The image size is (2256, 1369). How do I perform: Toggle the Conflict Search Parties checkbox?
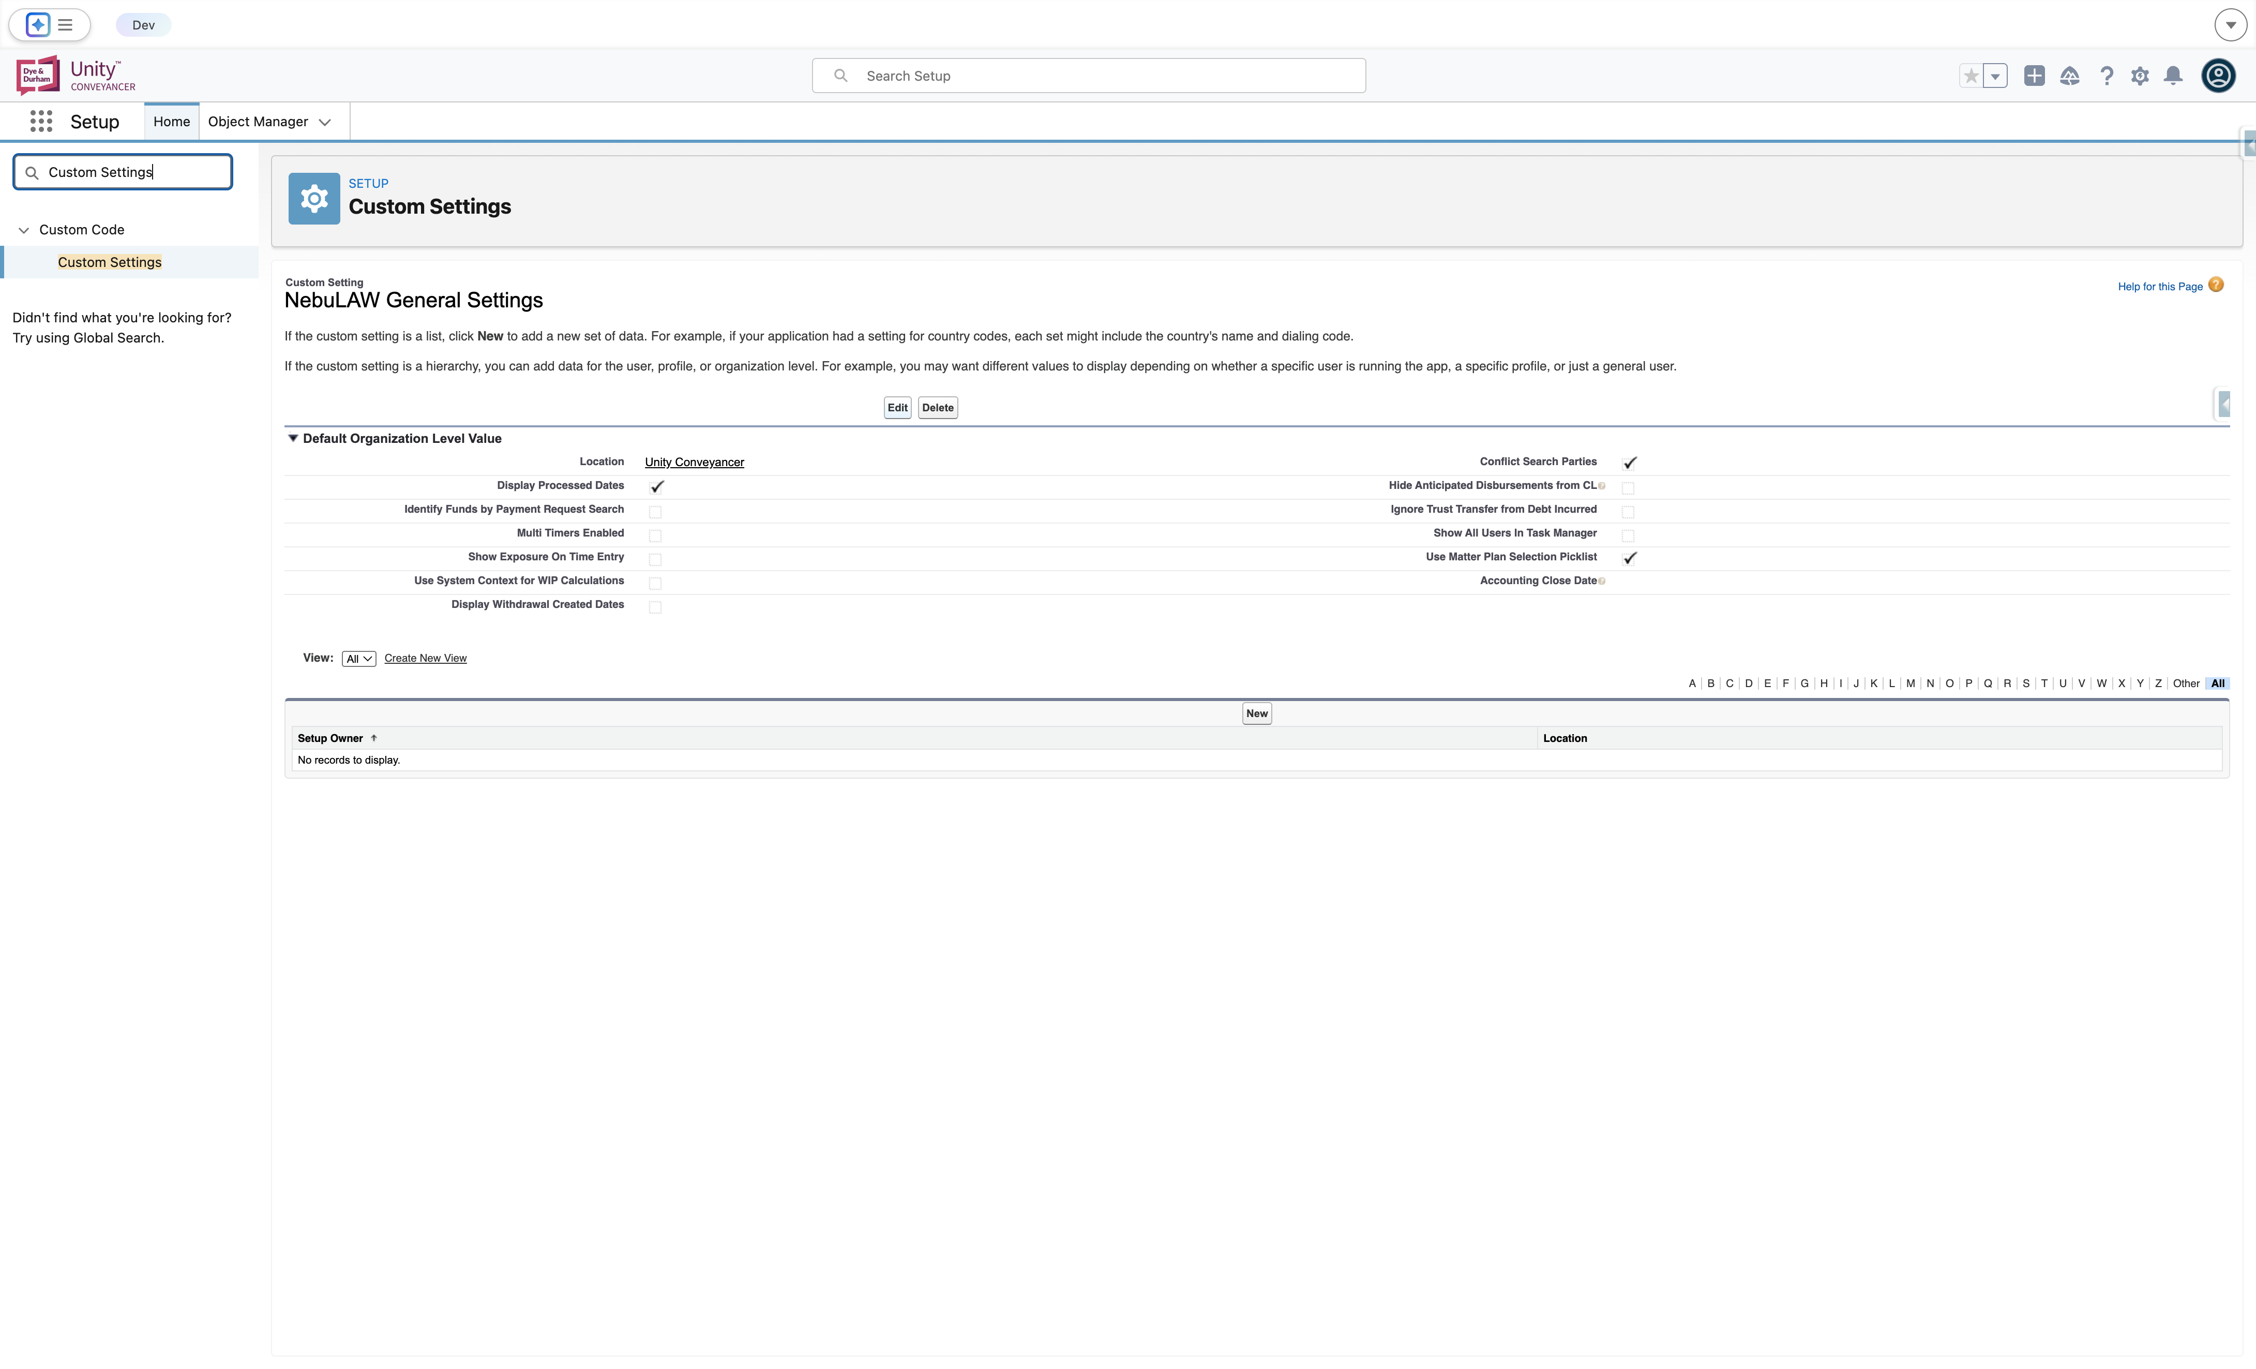pos(1630,463)
